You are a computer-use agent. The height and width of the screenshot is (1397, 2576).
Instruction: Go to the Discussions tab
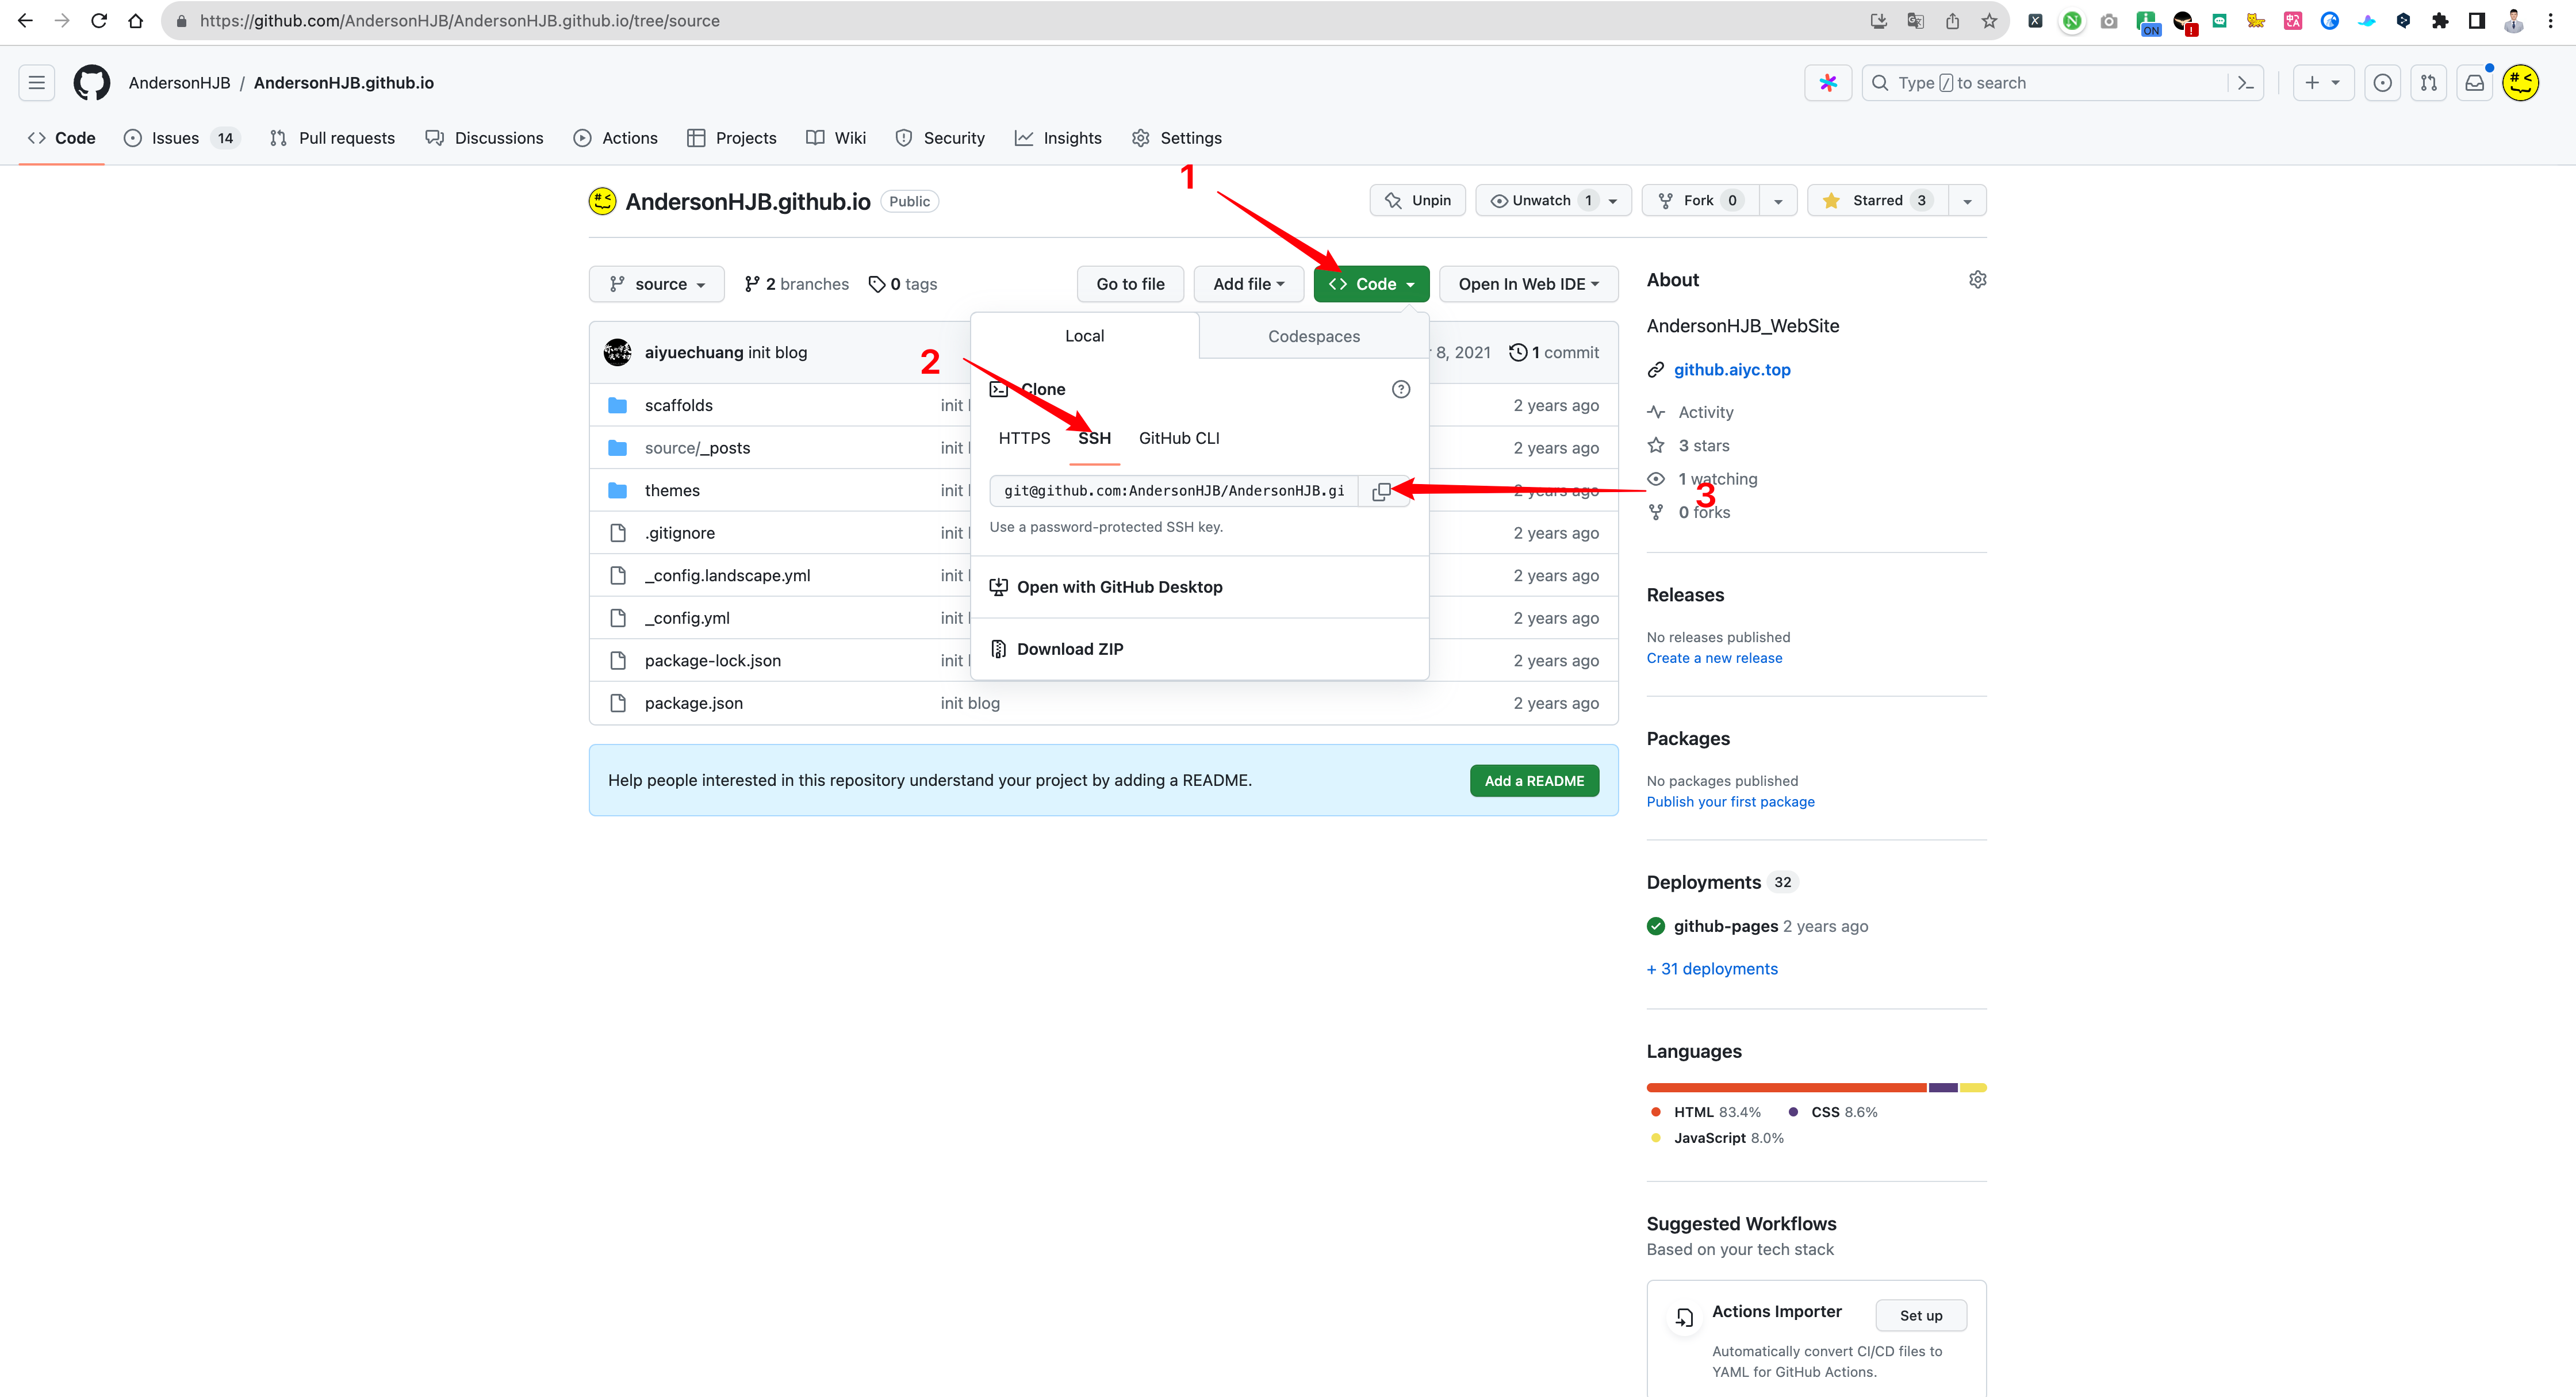(x=485, y=138)
